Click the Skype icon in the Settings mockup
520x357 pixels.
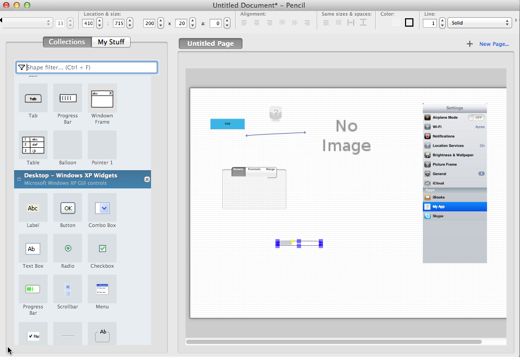pos(427,216)
